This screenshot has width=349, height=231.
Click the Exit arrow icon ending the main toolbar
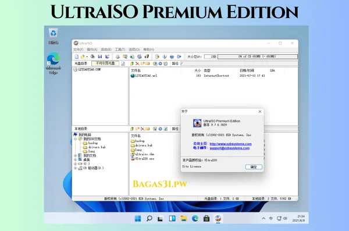179,56
